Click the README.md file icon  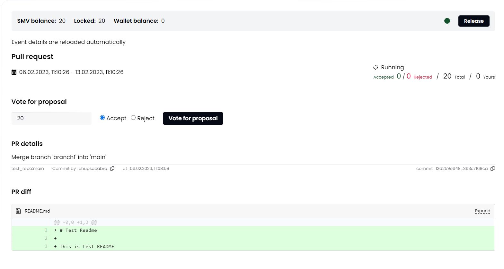(x=18, y=211)
